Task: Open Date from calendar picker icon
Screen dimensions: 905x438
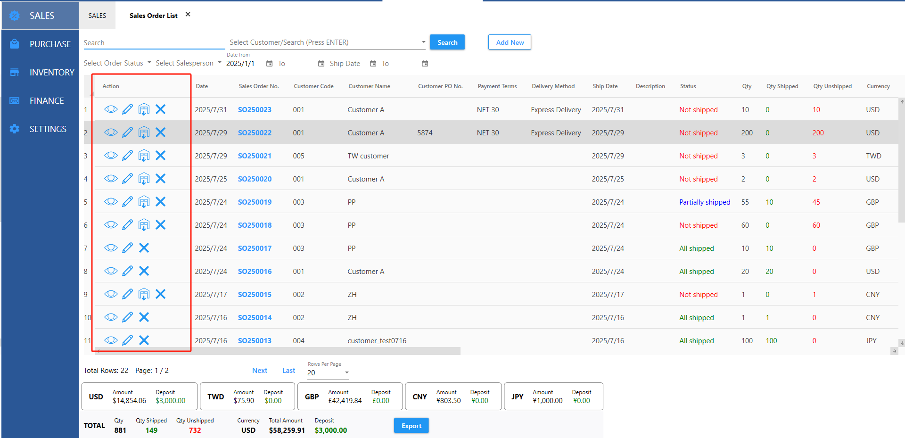Action: 269,64
